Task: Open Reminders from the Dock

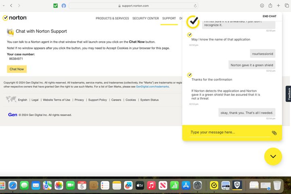Action: (105, 185)
